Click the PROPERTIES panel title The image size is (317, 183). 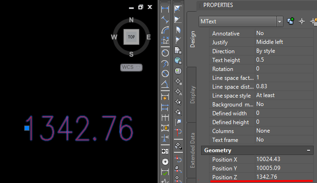pos(218,5)
